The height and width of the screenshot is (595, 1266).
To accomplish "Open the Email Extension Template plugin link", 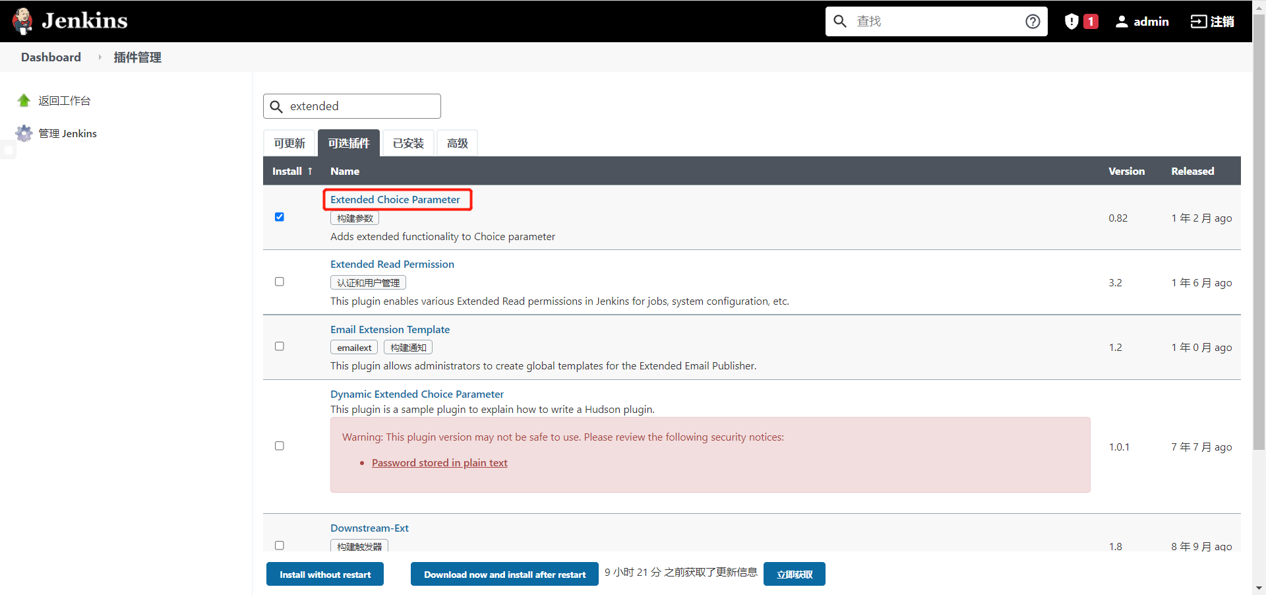I will pos(390,329).
